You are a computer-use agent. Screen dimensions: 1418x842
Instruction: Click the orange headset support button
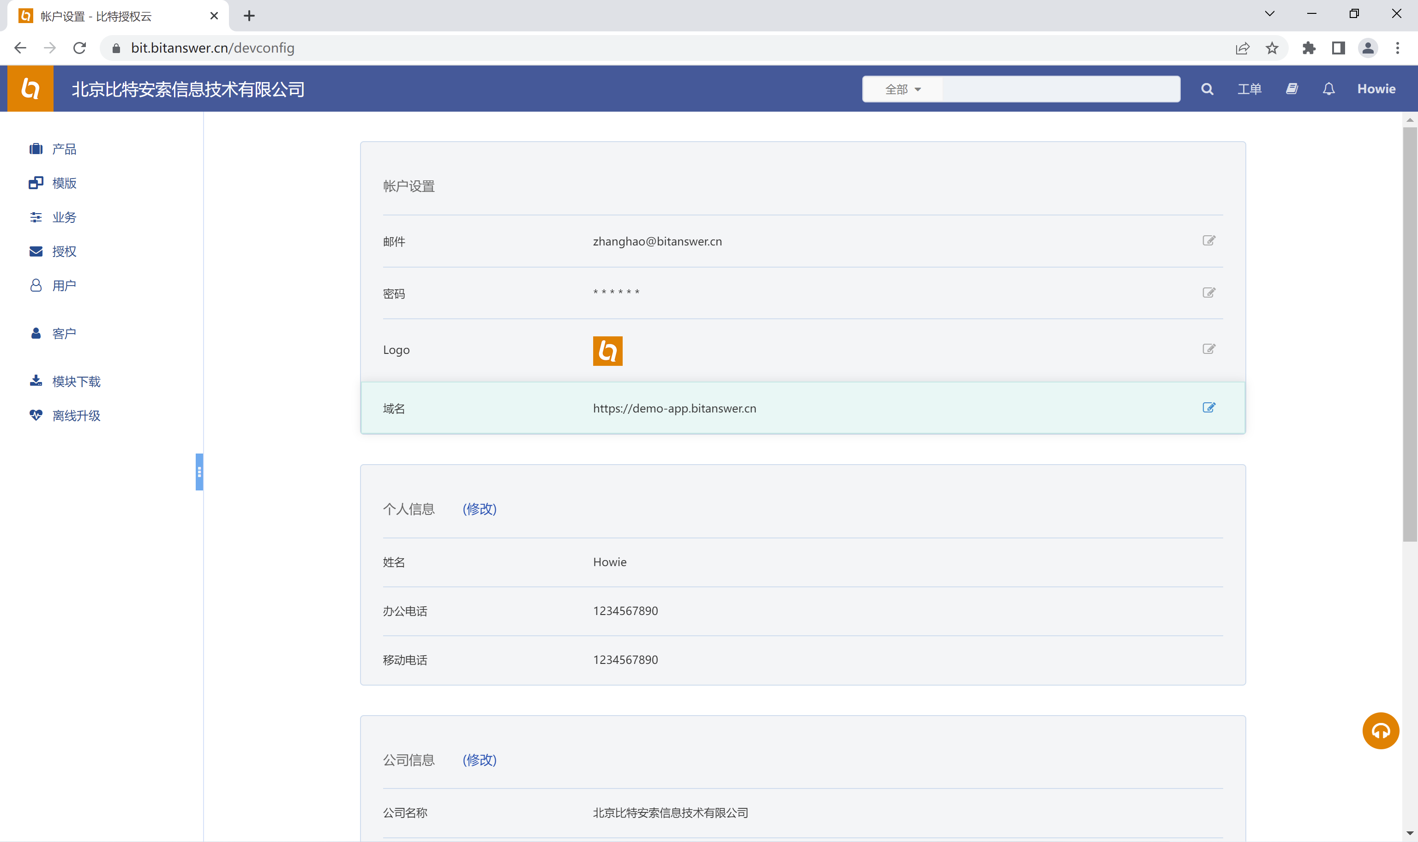coord(1380,731)
